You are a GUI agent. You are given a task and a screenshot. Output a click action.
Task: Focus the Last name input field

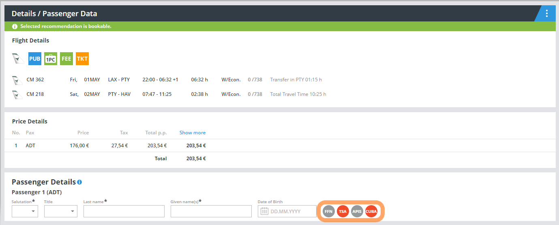(x=124, y=211)
